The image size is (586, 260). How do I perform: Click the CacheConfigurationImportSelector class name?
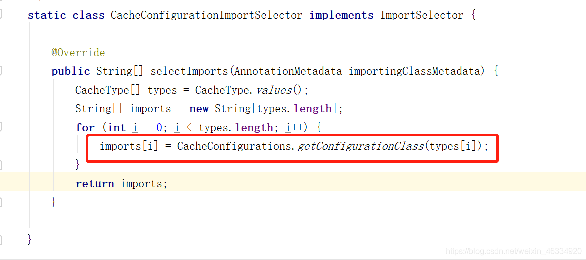point(207,15)
